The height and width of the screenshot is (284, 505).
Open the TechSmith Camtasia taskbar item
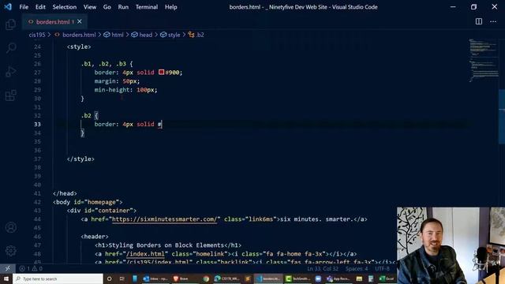[298, 278]
